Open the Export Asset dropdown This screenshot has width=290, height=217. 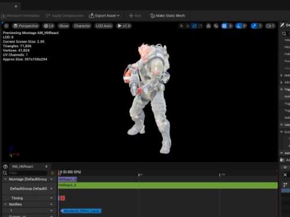(x=104, y=16)
